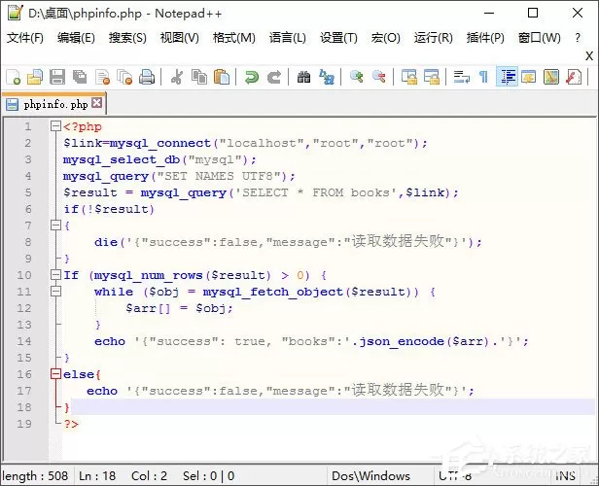Open Find with the binoculars icon
The height and width of the screenshot is (486, 599).
pyautogui.click(x=303, y=77)
